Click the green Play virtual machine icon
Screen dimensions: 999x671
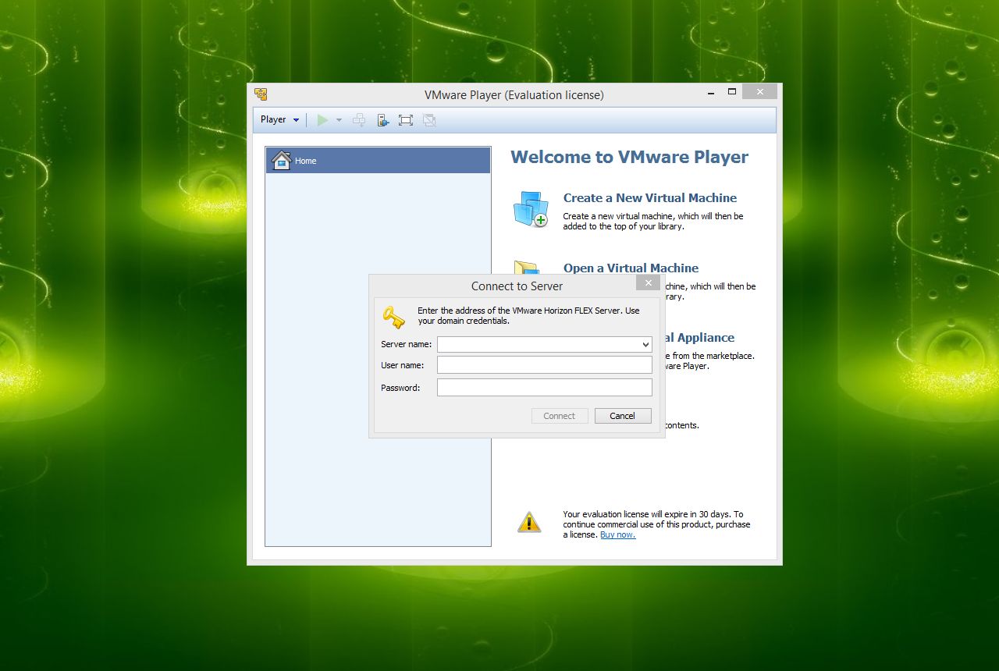click(322, 119)
